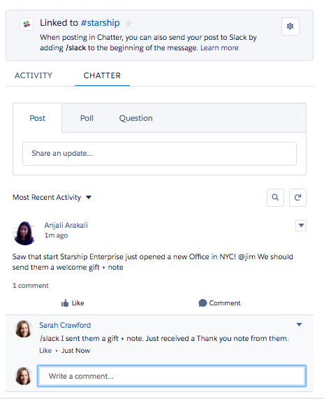The image size is (324, 399).
Task: Choose the Question publisher tab
Action: [135, 118]
